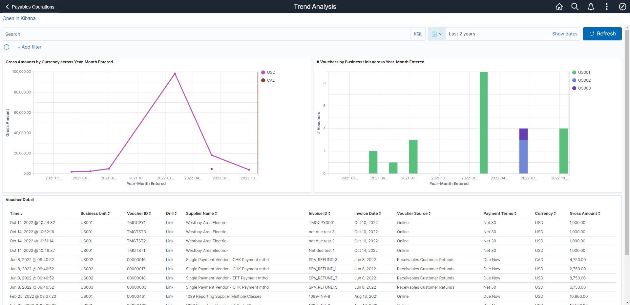Open the filter options circle icon
Image resolution: width=630 pixels, height=305 pixels.
point(7,47)
